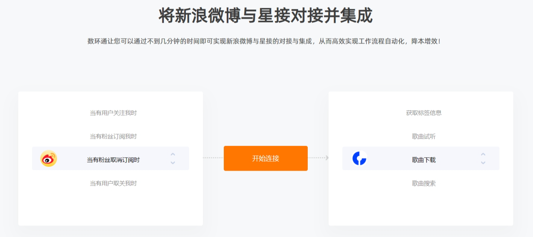Click the selected 歌曲下载 action row

point(421,158)
